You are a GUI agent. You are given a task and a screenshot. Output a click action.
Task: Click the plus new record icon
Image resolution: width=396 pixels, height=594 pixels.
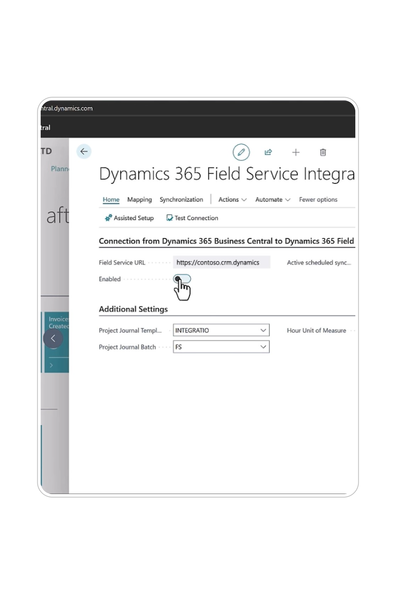click(296, 152)
